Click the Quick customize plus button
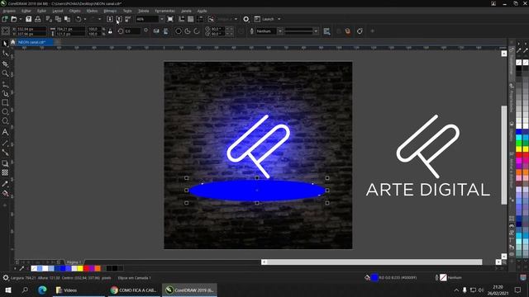This screenshot has height=297, width=529. [373, 31]
